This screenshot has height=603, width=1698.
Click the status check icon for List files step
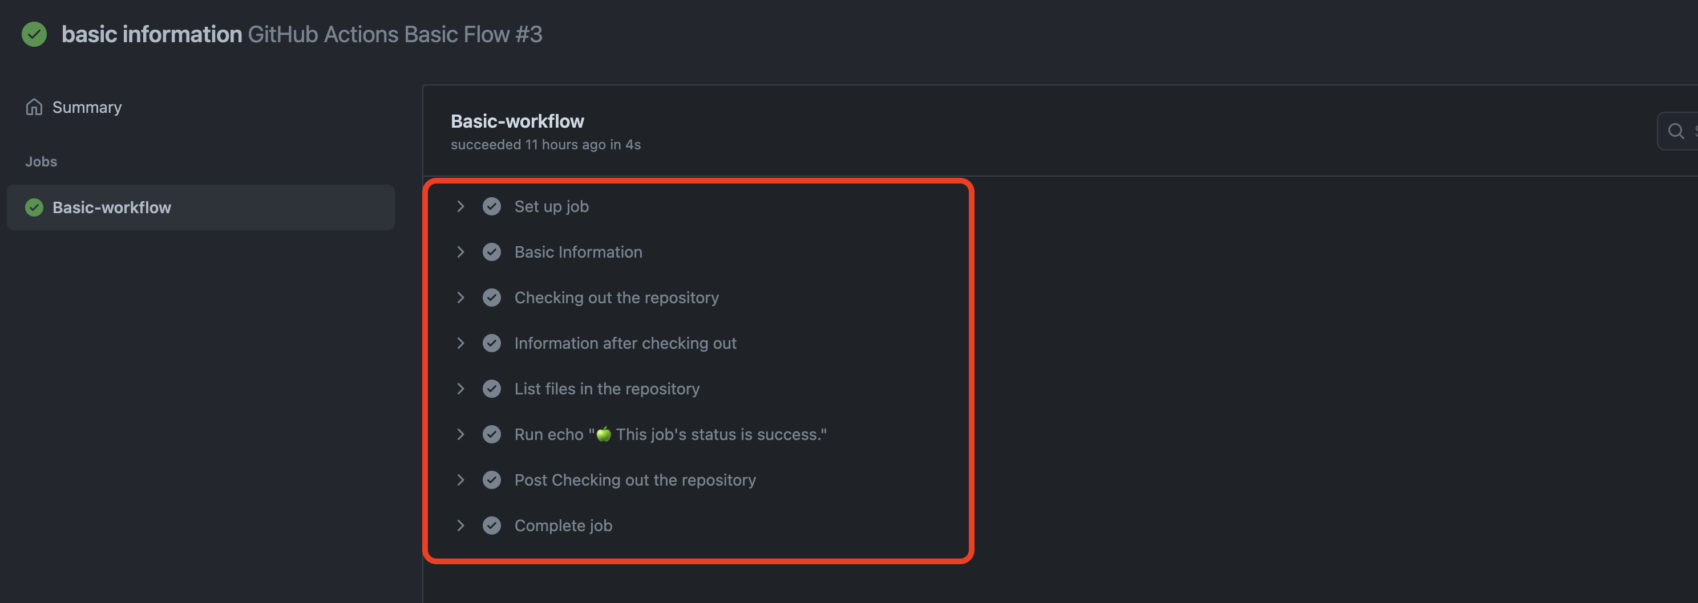492,389
